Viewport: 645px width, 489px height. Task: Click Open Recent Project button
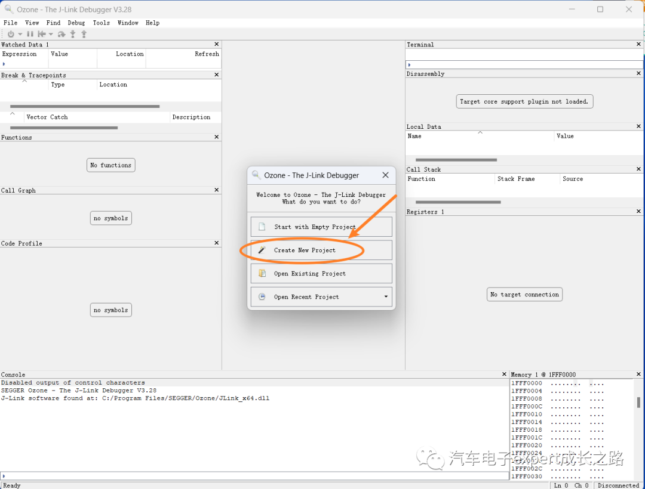coord(321,297)
